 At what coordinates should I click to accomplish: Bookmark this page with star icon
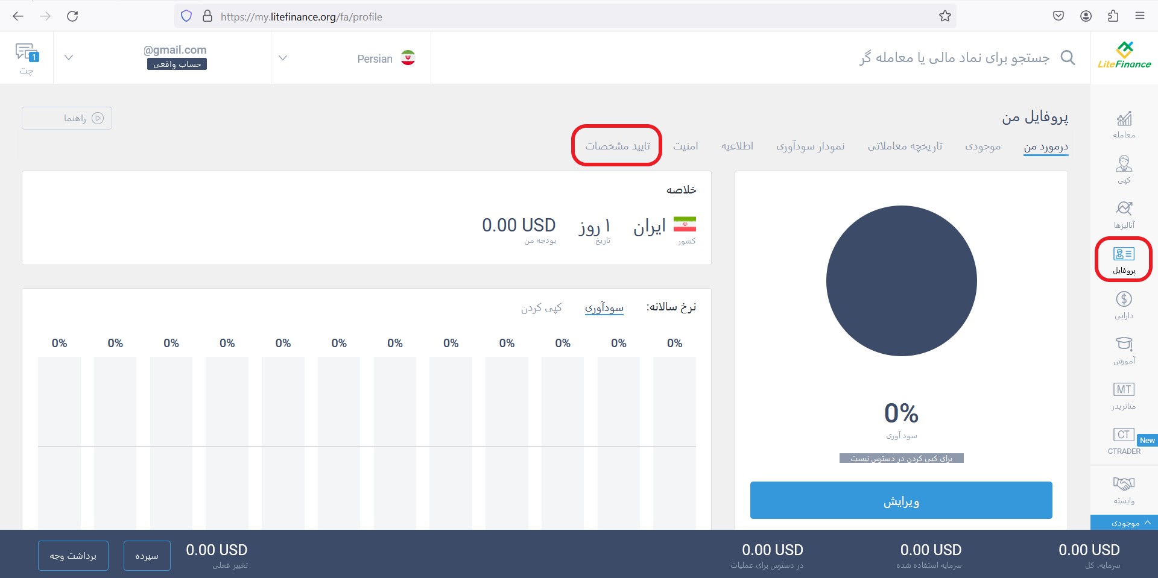[945, 16]
